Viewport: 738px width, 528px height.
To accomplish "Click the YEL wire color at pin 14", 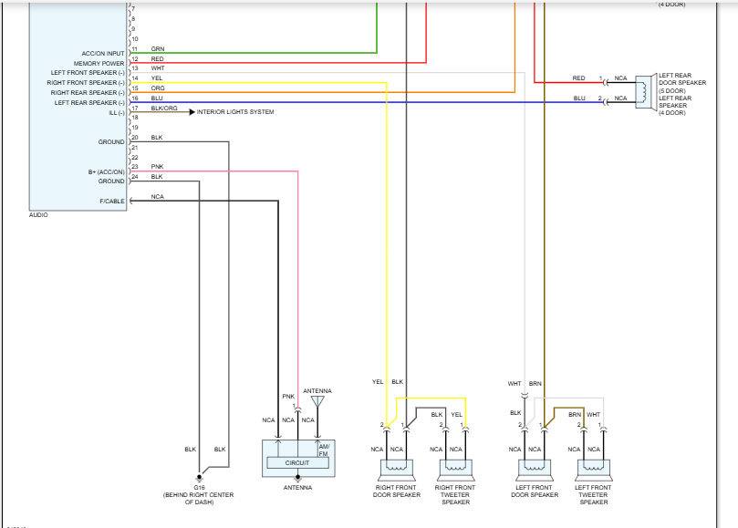I will click(x=157, y=78).
